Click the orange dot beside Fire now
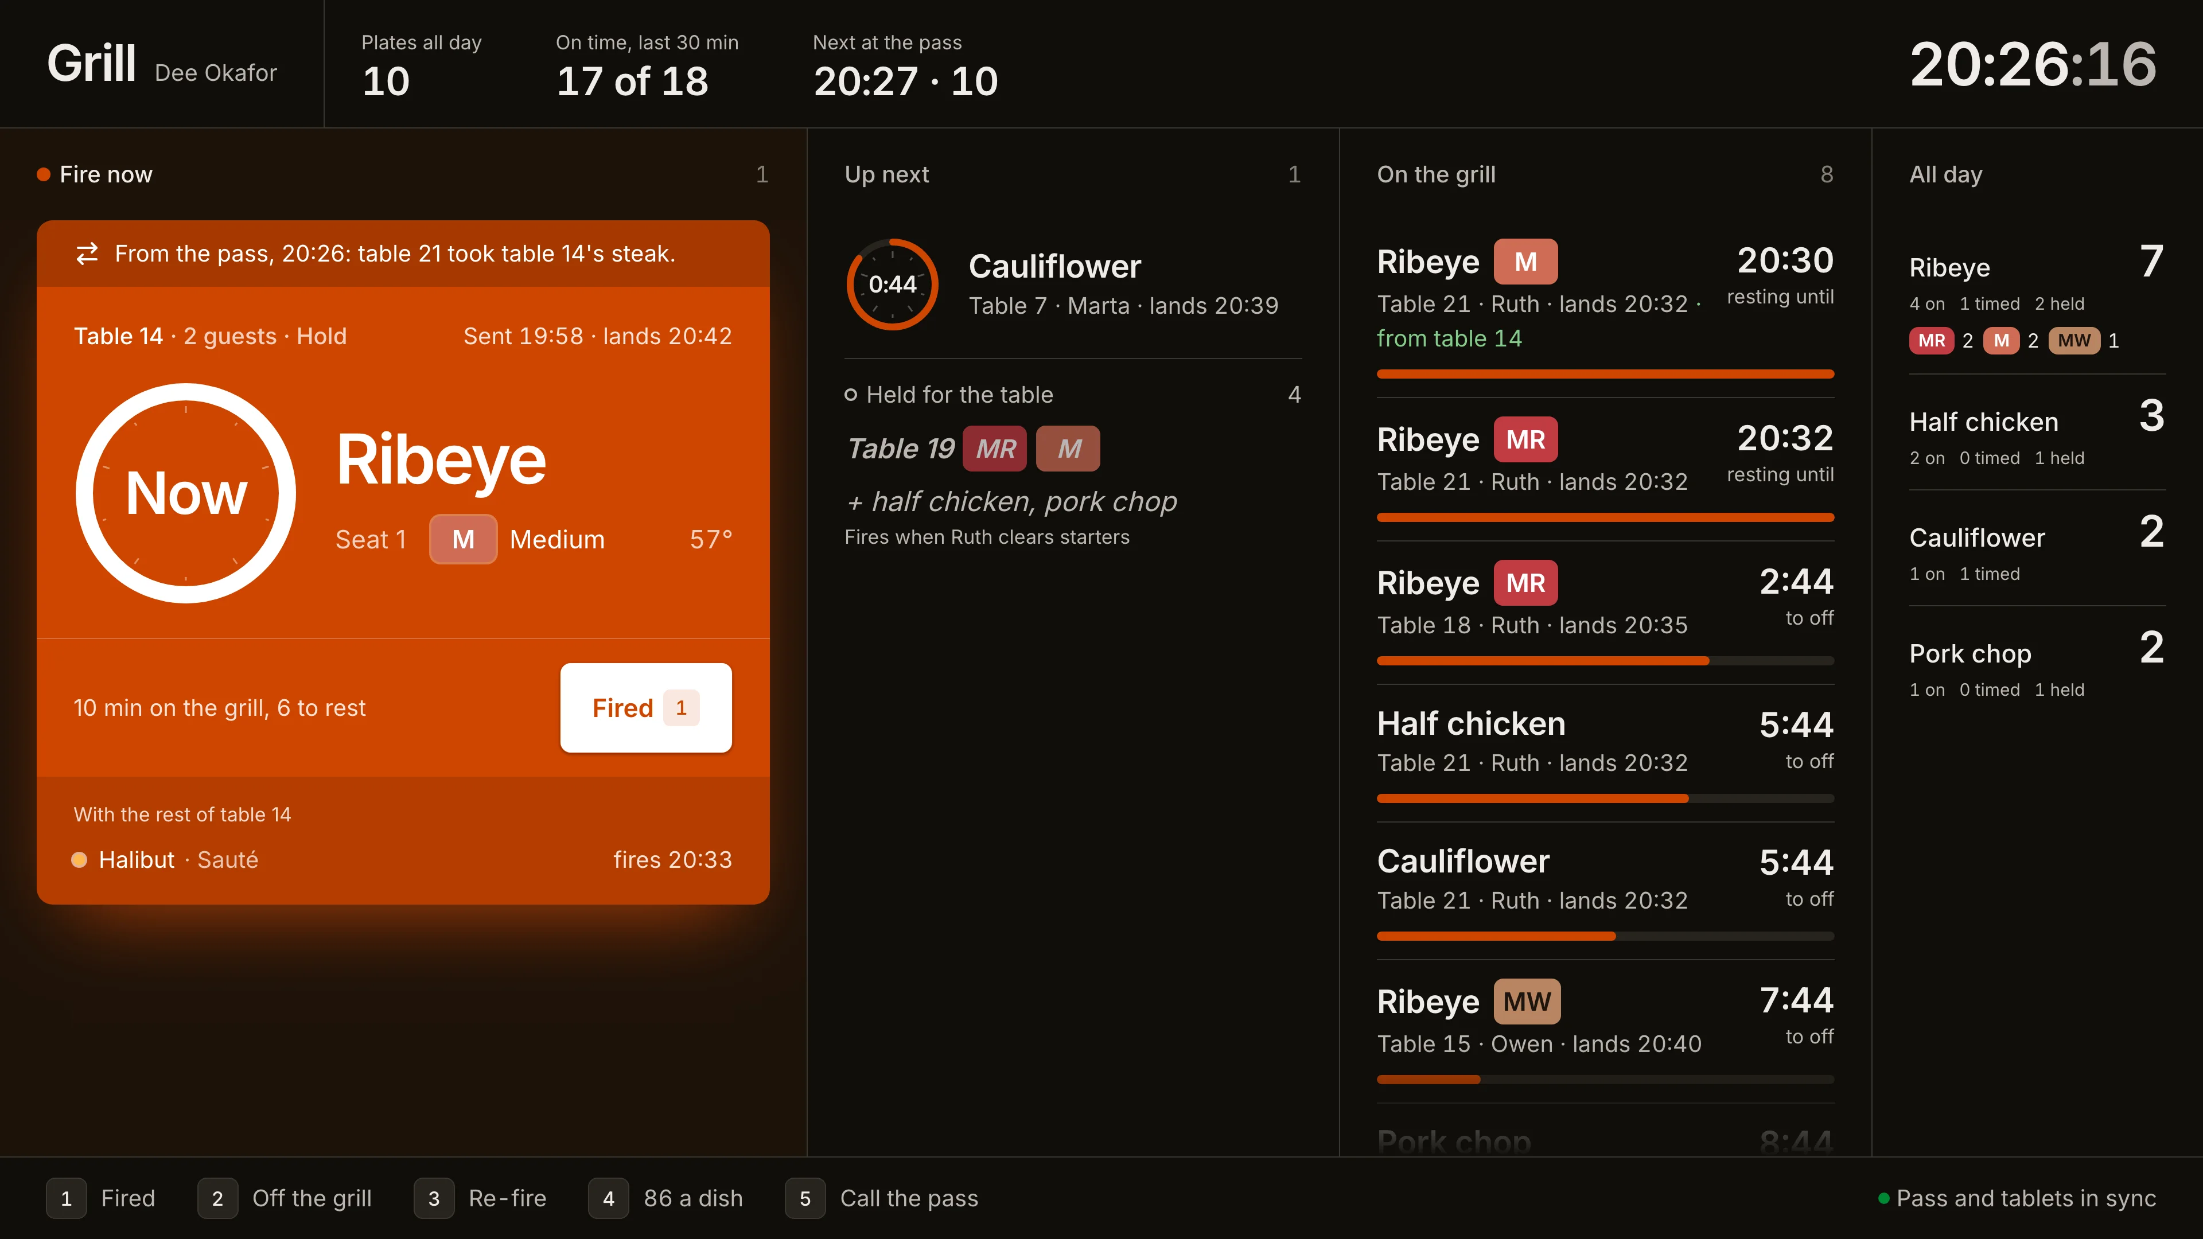This screenshot has height=1239, width=2203. click(x=44, y=174)
